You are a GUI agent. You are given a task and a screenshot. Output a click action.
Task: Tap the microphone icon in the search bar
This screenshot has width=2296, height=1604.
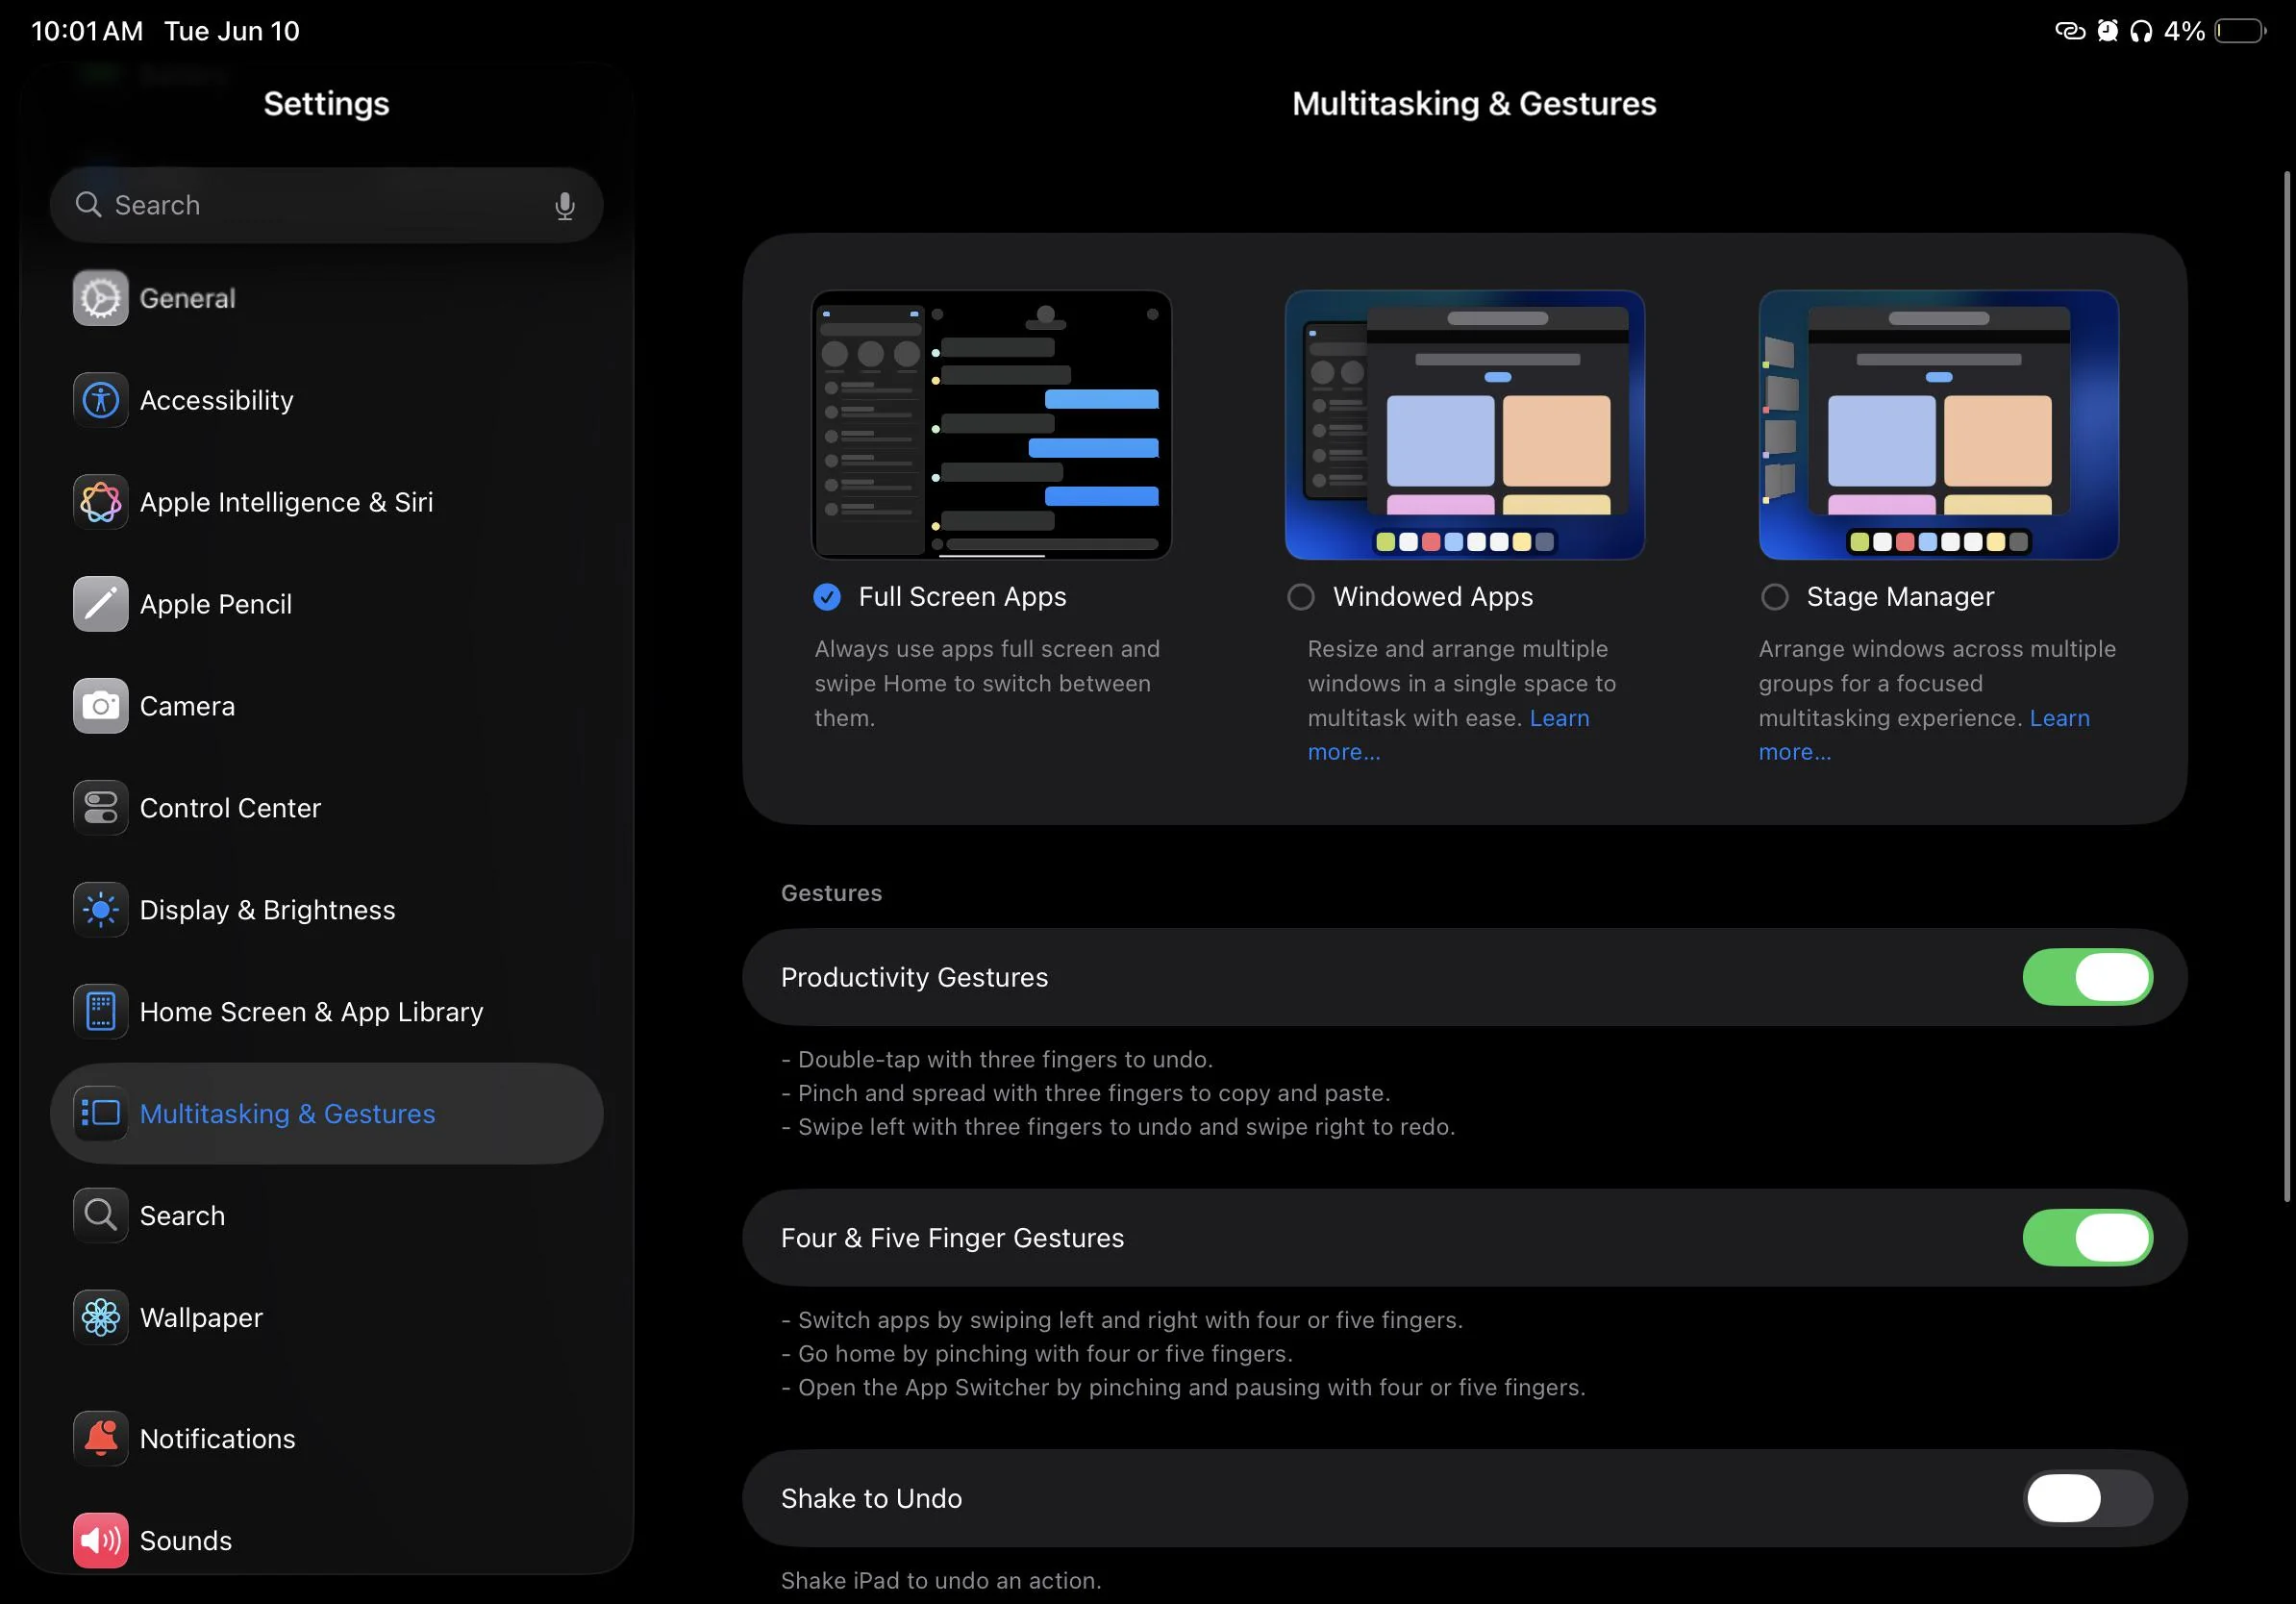[x=564, y=205]
